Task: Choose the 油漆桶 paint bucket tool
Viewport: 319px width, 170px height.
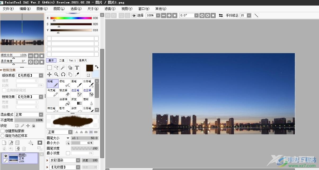Action: [65, 102]
